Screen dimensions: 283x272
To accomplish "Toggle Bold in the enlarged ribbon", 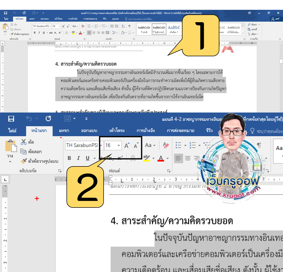I will click(x=69, y=158).
